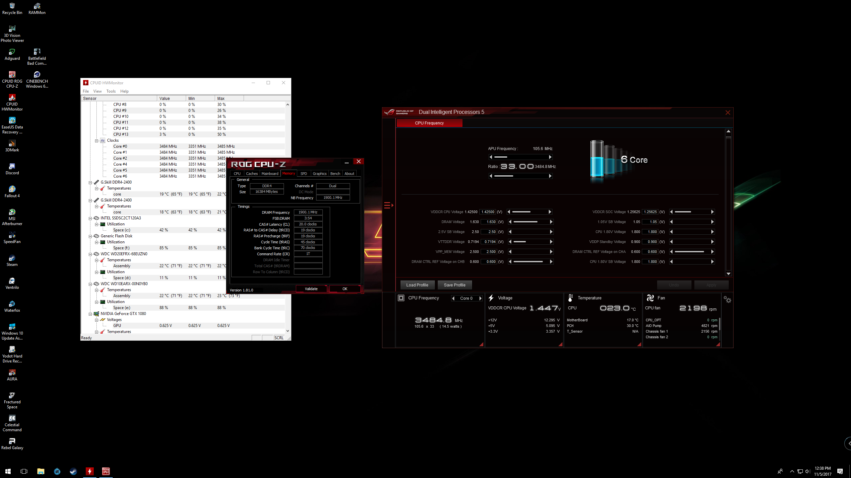This screenshot has height=478, width=851.
Task: Click the DRAM Voltage input field
Action: 489,222
